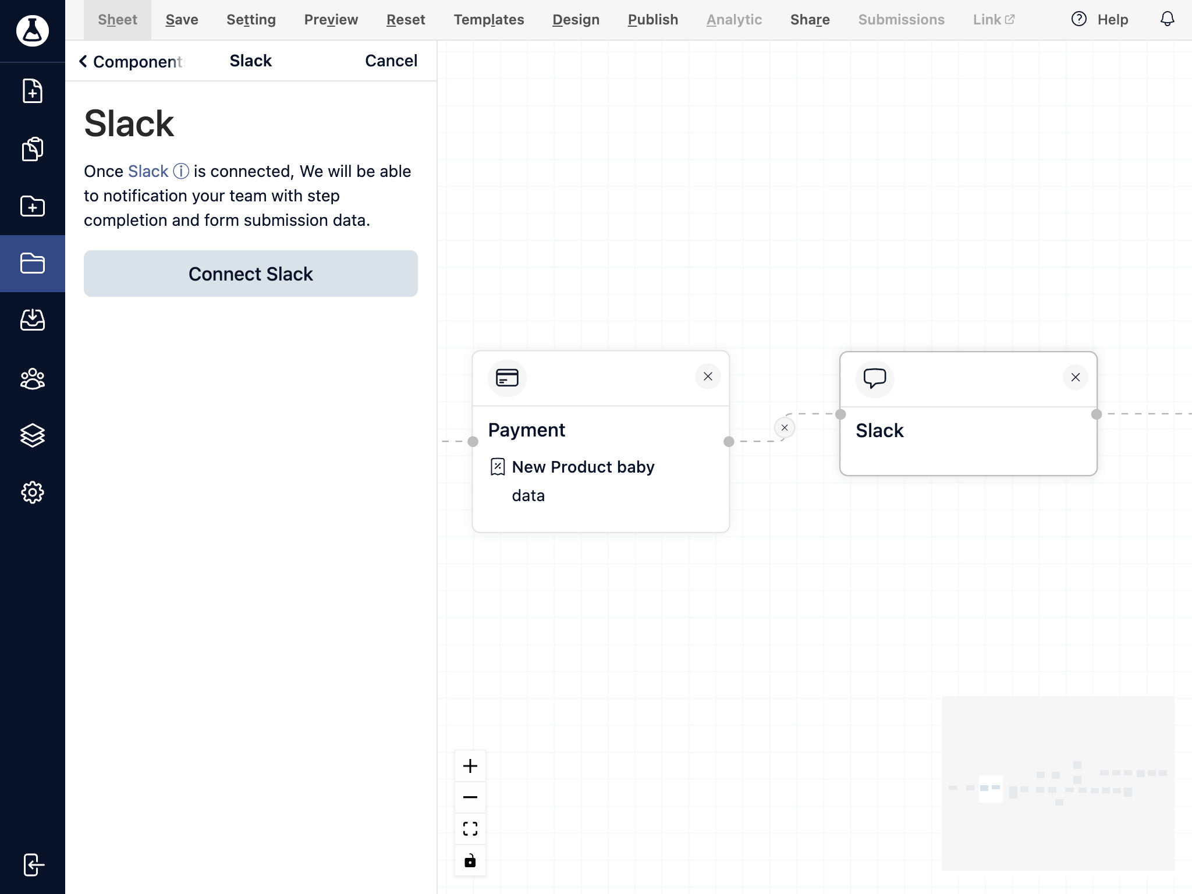Open the Setting menu
The height and width of the screenshot is (894, 1192).
251,20
